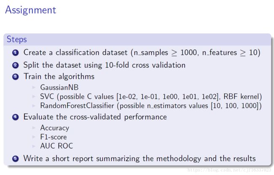Click the step 3 number bullet
This screenshot has height=175, width=274.
coord(15,77)
